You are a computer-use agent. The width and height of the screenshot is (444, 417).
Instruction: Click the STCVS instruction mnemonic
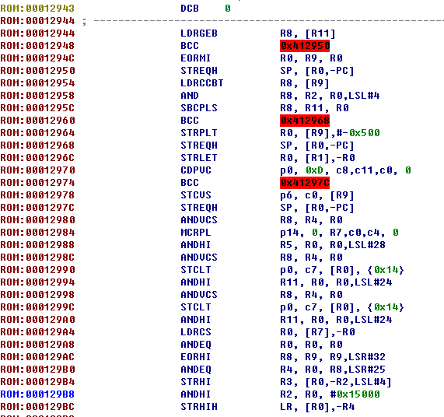196,195
